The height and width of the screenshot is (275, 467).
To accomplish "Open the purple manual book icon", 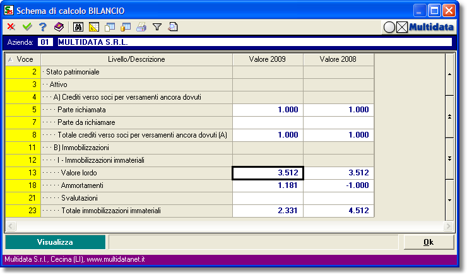I will pyautogui.click(x=59, y=26).
